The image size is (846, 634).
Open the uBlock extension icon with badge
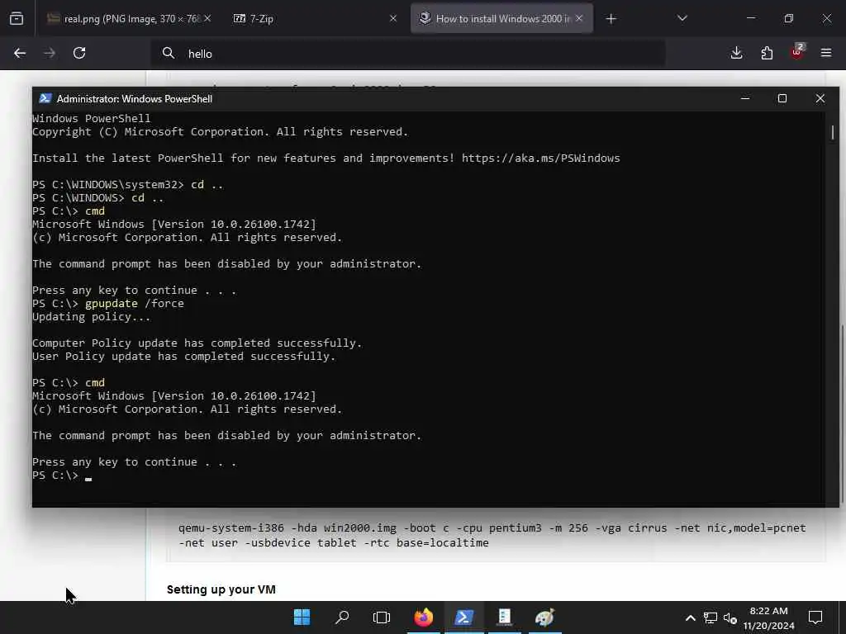point(797,52)
